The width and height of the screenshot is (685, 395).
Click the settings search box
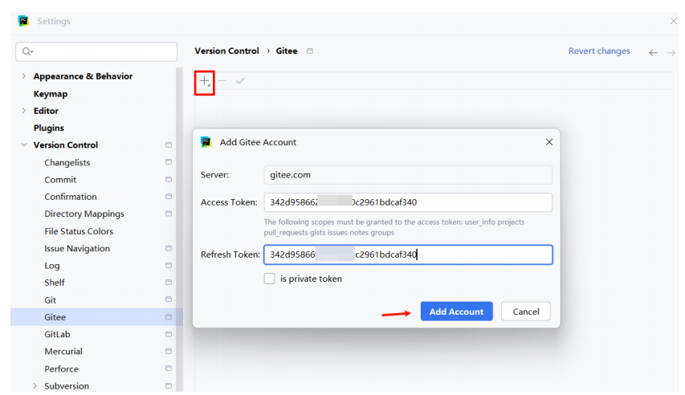(96, 51)
